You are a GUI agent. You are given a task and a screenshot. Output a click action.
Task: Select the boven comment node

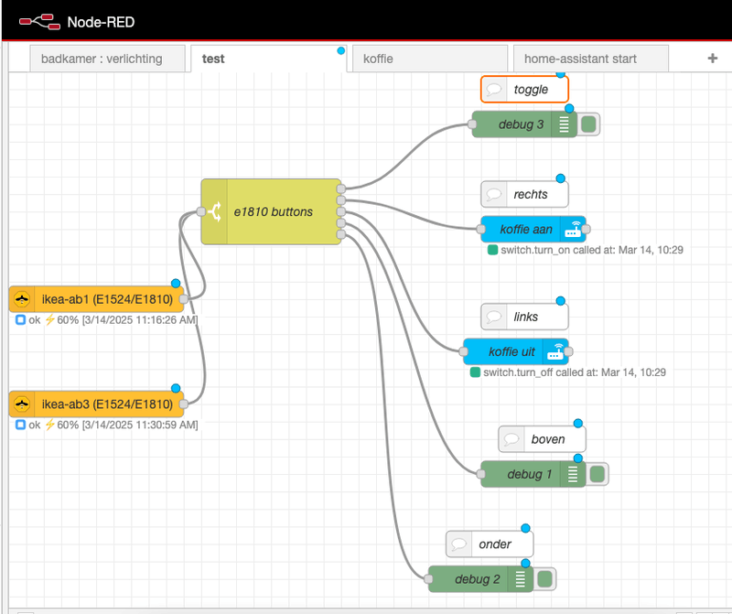click(542, 439)
